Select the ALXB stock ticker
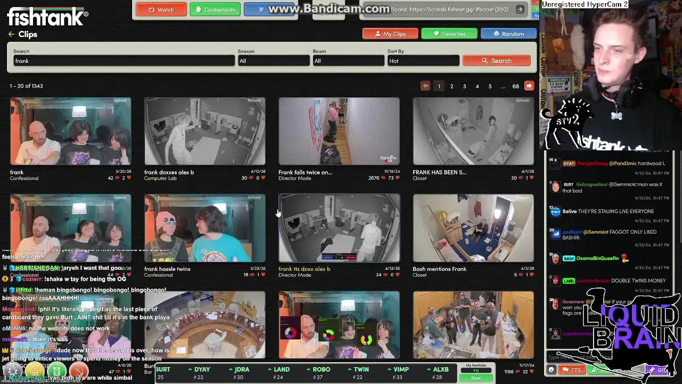The width and height of the screenshot is (682, 384). pyautogui.click(x=437, y=373)
